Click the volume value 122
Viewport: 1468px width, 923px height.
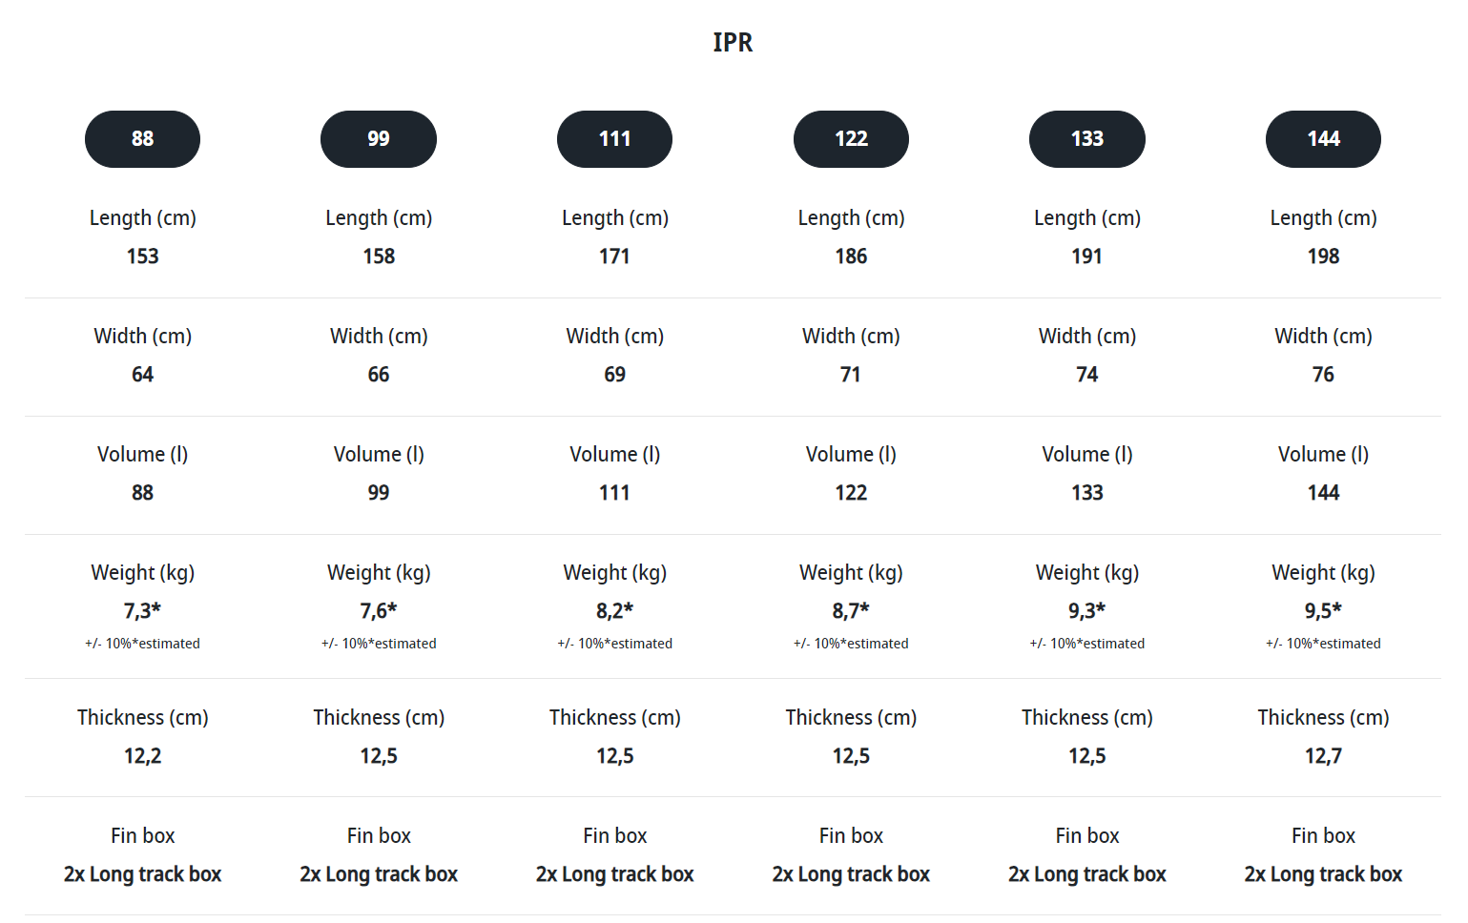coord(851,493)
